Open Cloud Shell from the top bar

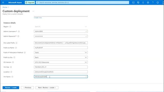[133, 3]
